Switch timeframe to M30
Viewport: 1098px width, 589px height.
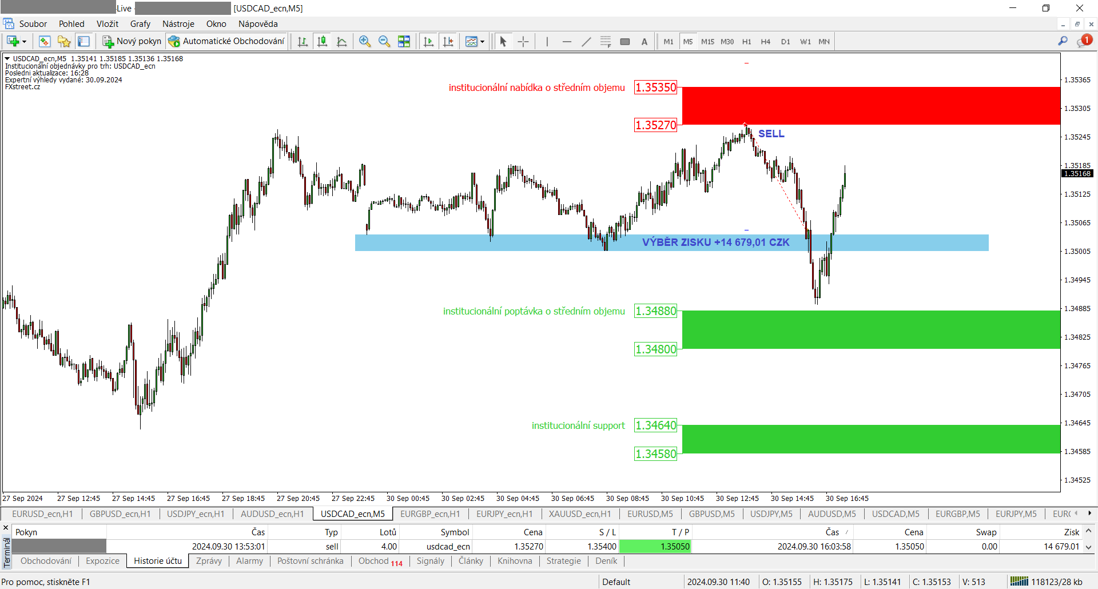point(727,41)
